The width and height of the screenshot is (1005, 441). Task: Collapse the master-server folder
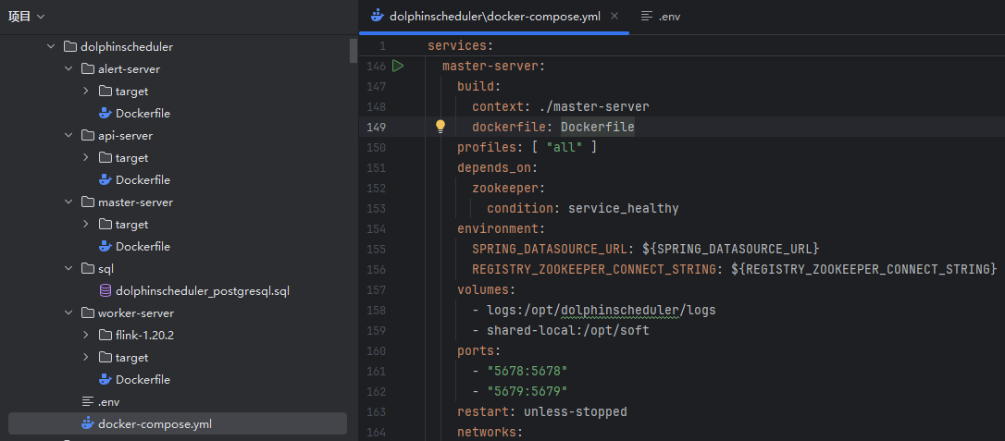click(68, 202)
